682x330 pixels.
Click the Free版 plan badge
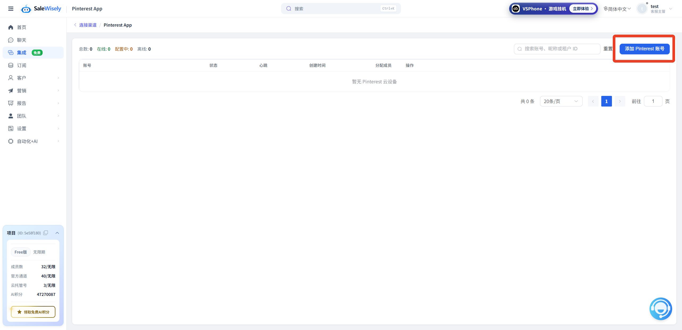21,252
